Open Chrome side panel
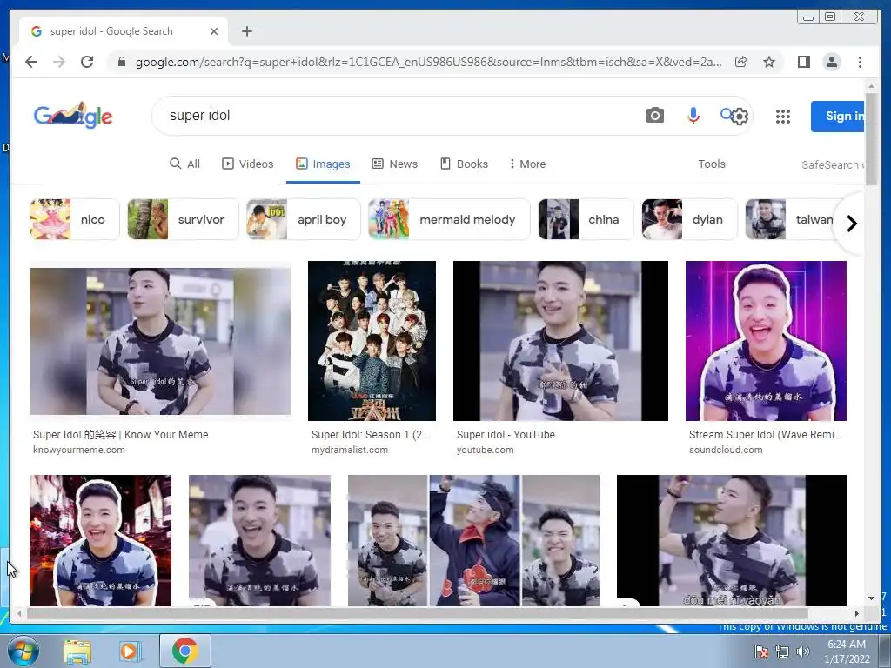The width and height of the screenshot is (891, 668). click(x=803, y=62)
